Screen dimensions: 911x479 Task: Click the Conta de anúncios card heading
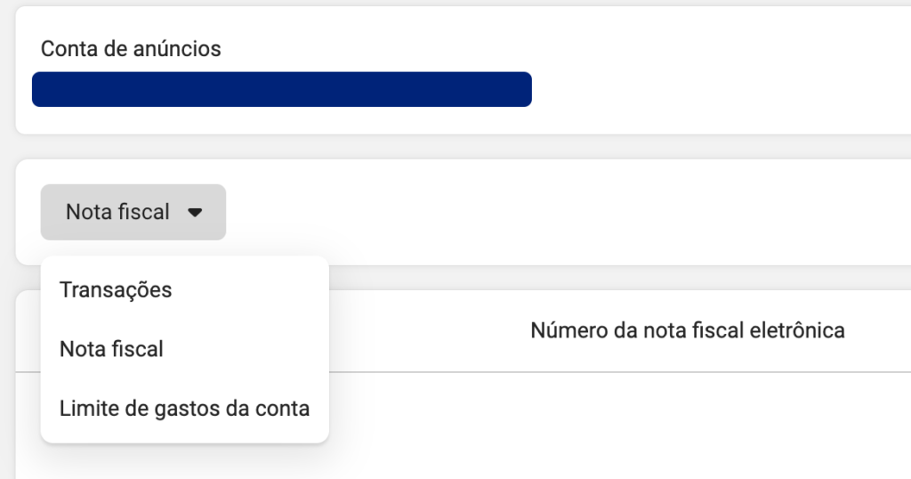[x=131, y=48]
